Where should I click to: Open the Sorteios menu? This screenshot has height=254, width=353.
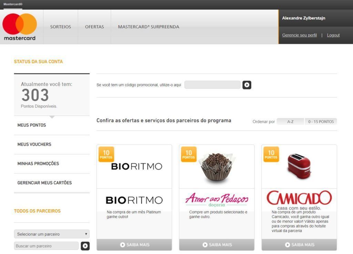pyautogui.click(x=61, y=27)
